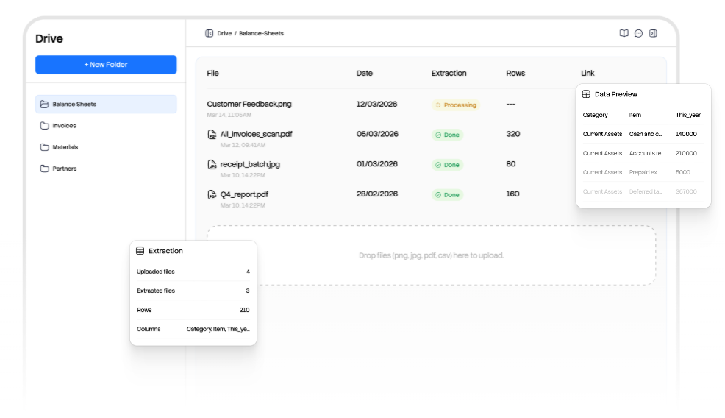Click PDF icon of All_invoices_scan.pdf

pos(212,134)
